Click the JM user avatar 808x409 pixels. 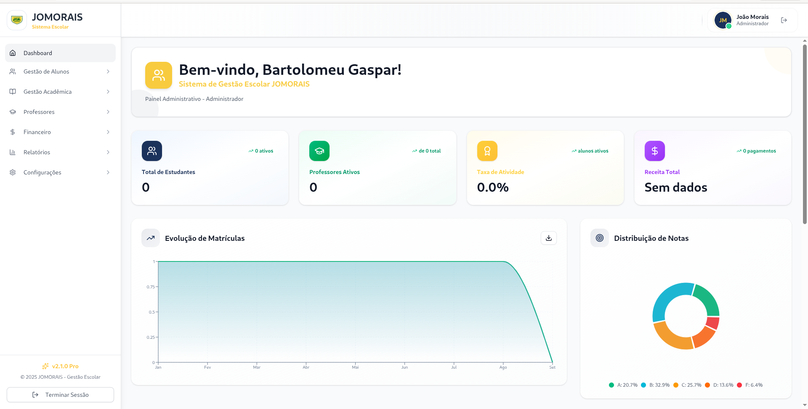click(x=723, y=20)
